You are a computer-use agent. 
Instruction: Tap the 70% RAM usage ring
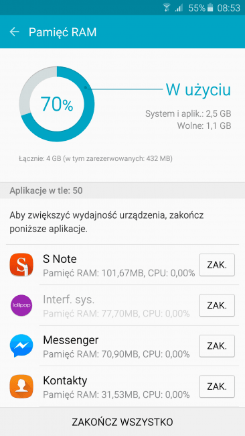(x=57, y=104)
